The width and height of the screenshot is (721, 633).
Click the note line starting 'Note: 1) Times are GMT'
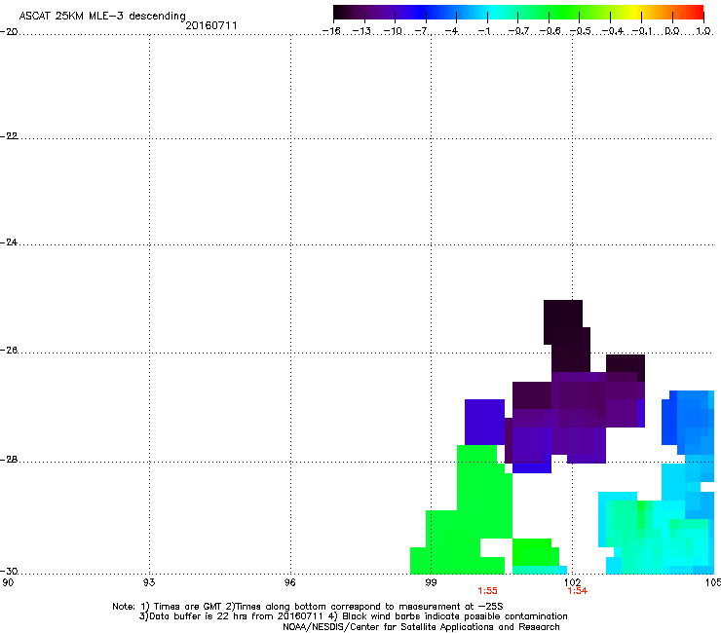pos(308,607)
